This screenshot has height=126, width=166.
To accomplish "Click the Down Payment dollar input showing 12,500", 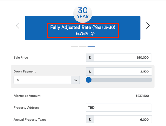I will [123, 71].
